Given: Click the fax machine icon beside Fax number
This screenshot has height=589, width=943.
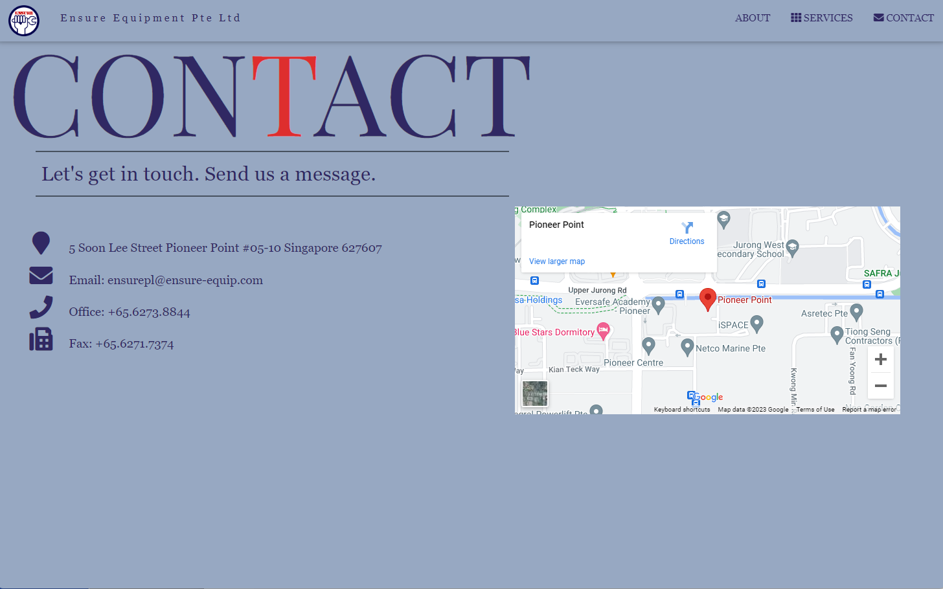Looking at the screenshot, I should (x=41, y=339).
